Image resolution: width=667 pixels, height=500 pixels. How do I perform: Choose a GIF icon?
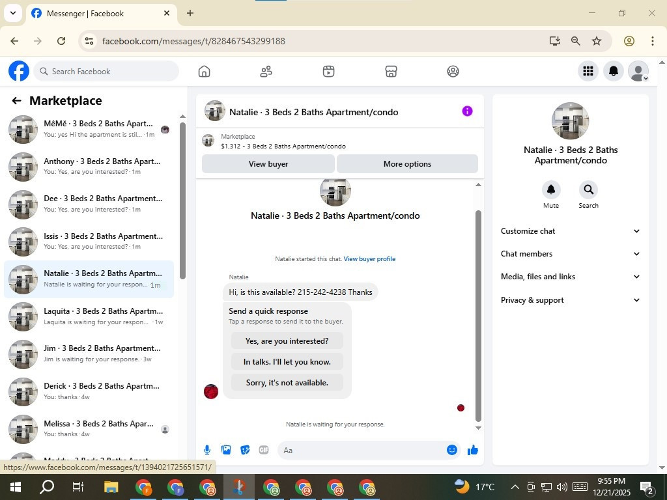[264, 450]
